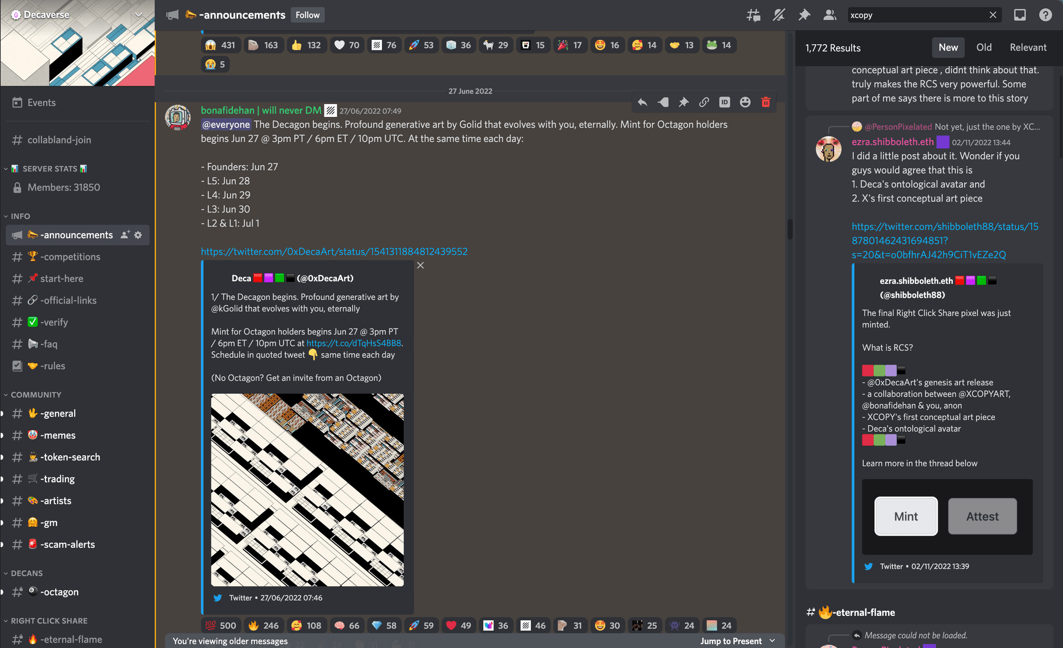Screen dimensions: 1063x648
Task: Toggle the 💯 500 reaction
Action: point(221,625)
